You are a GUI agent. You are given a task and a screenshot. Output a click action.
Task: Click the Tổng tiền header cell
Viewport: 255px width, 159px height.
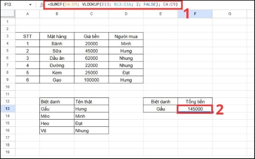coord(195,102)
